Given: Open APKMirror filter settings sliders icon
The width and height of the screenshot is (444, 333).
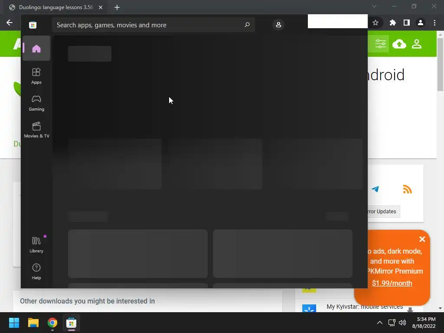Looking at the screenshot, I should pyautogui.click(x=381, y=44).
